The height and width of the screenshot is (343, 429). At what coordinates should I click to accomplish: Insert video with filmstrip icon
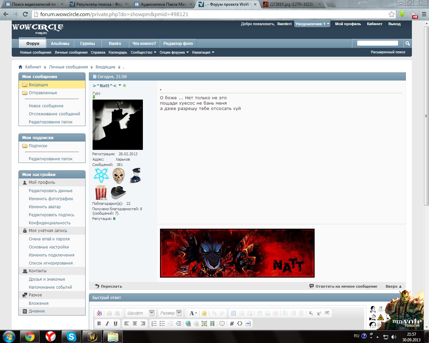[x=212, y=324]
